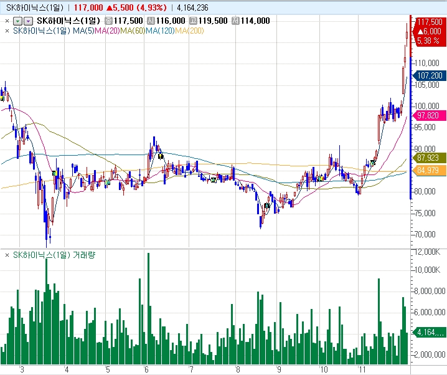The image size is (447, 375).
Task: Click the red 117,500 current price tag
Action: (429, 22)
